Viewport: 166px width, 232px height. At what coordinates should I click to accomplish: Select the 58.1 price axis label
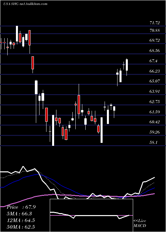153,142
